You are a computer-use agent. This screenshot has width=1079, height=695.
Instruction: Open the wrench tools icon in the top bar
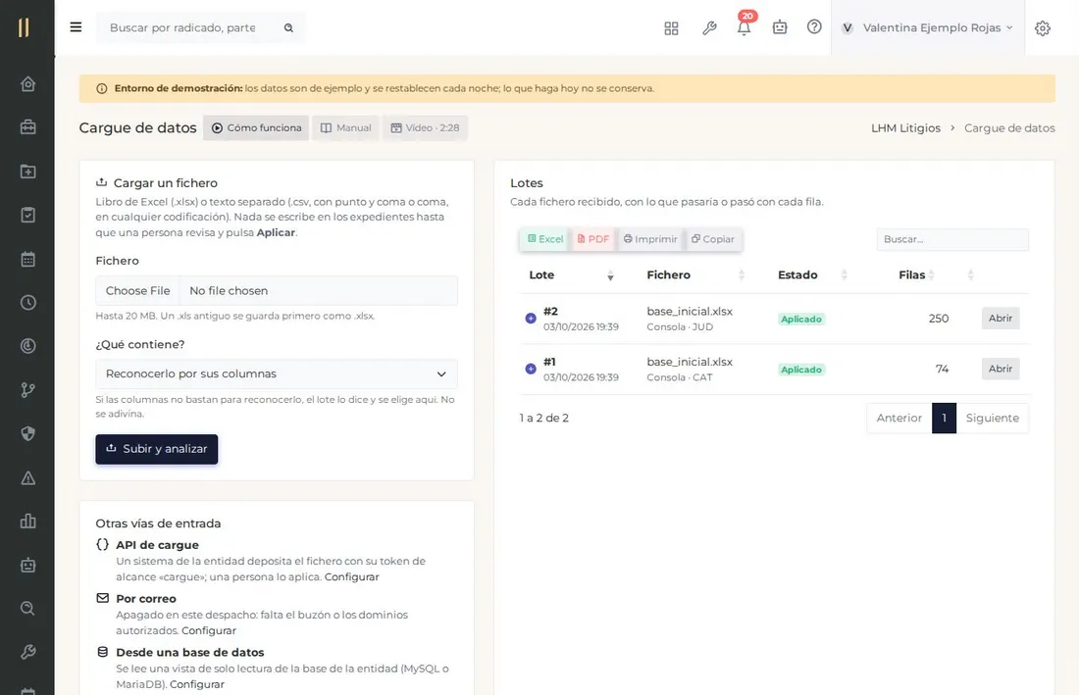(x=709, y=28)
